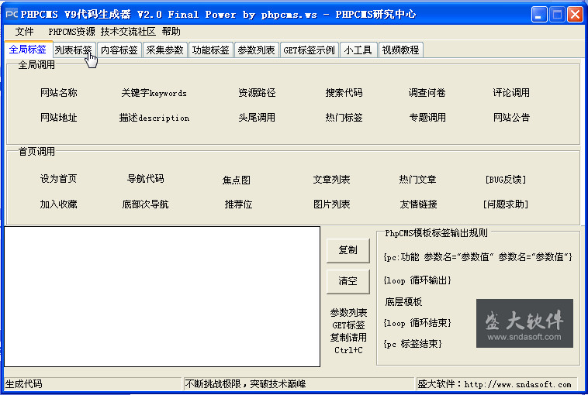Click the {loop 循环输出} rule text
The height and width of the screenshot is (395, 588).
[417, 280]
